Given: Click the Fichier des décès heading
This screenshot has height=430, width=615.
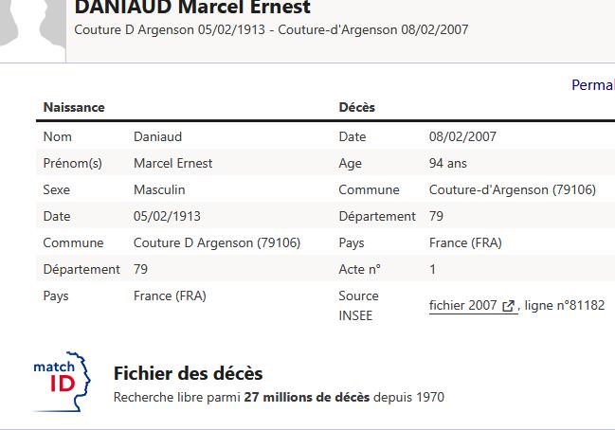Looking at the screenshot, I should (188, 373).
